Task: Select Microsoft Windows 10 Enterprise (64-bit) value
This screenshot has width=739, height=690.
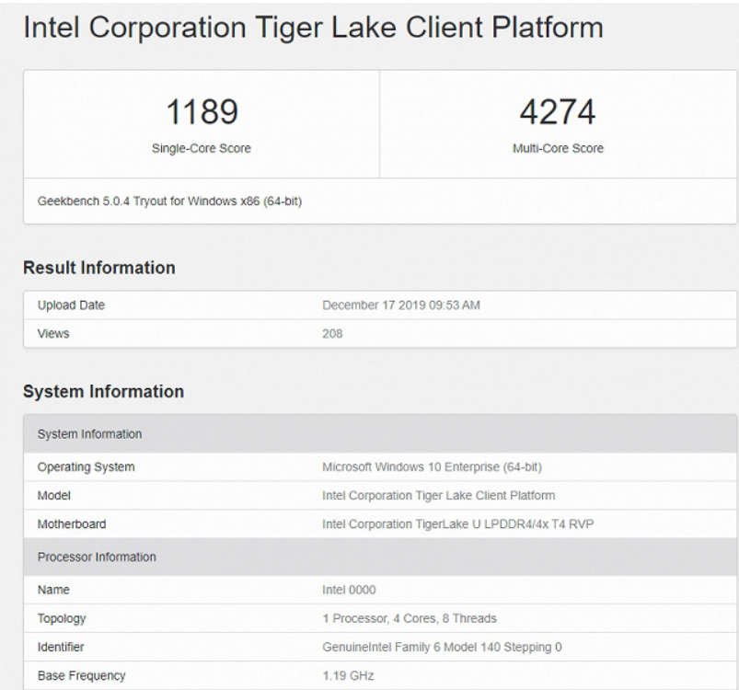Action: [433, 467]
